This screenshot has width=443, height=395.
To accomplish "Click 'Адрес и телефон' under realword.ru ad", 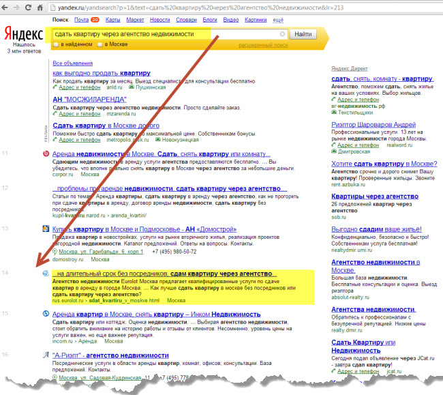I will (358, 145).
